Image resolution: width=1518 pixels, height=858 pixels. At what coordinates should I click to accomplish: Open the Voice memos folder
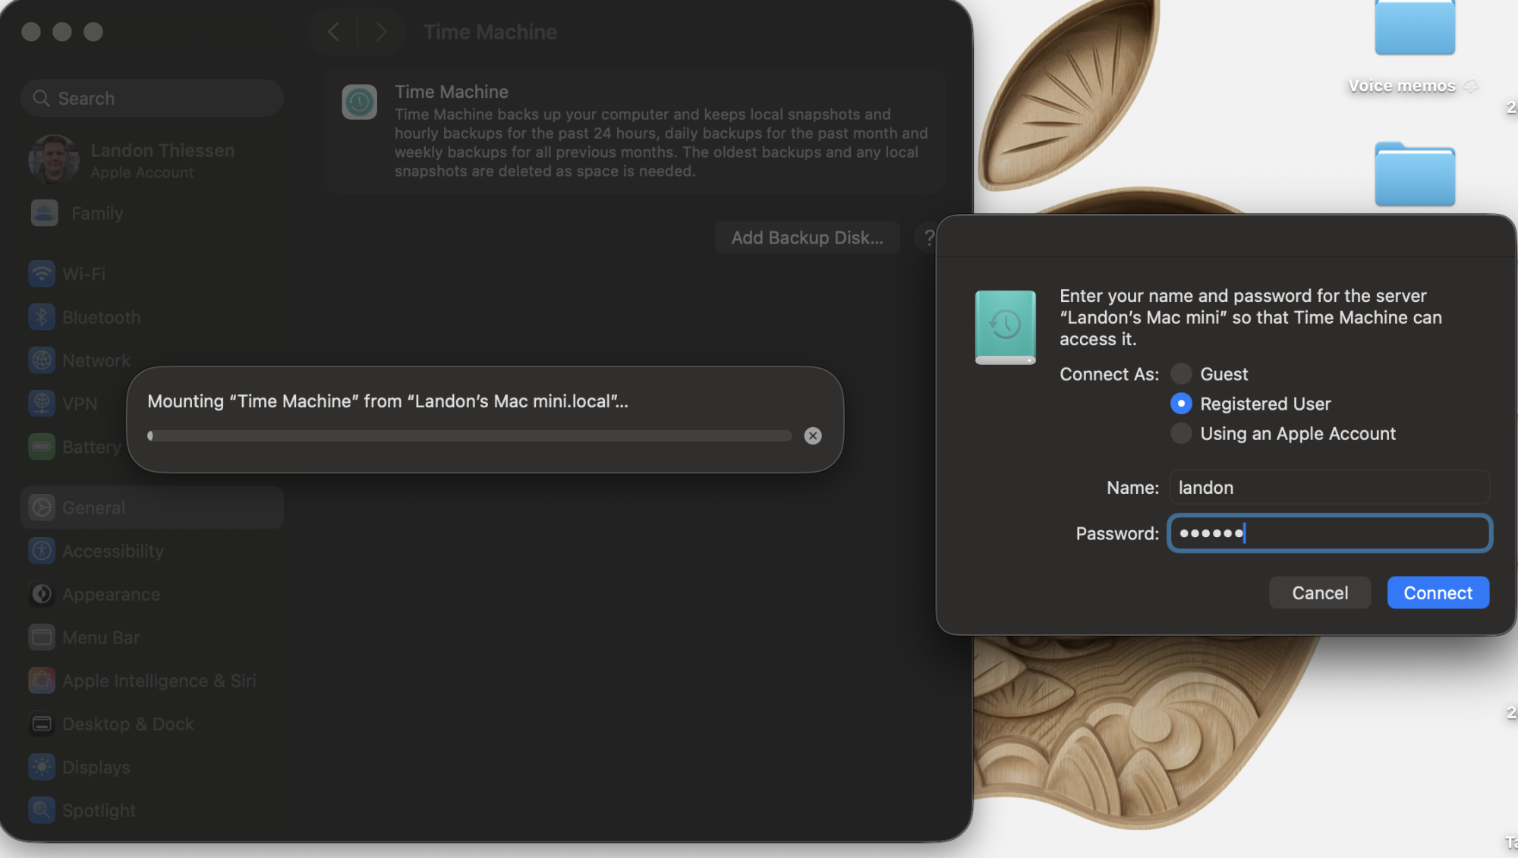tap(1414, 30)
